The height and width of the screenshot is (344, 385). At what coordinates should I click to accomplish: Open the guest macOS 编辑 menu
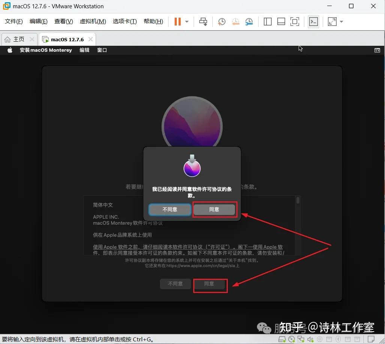coord(84,50)
